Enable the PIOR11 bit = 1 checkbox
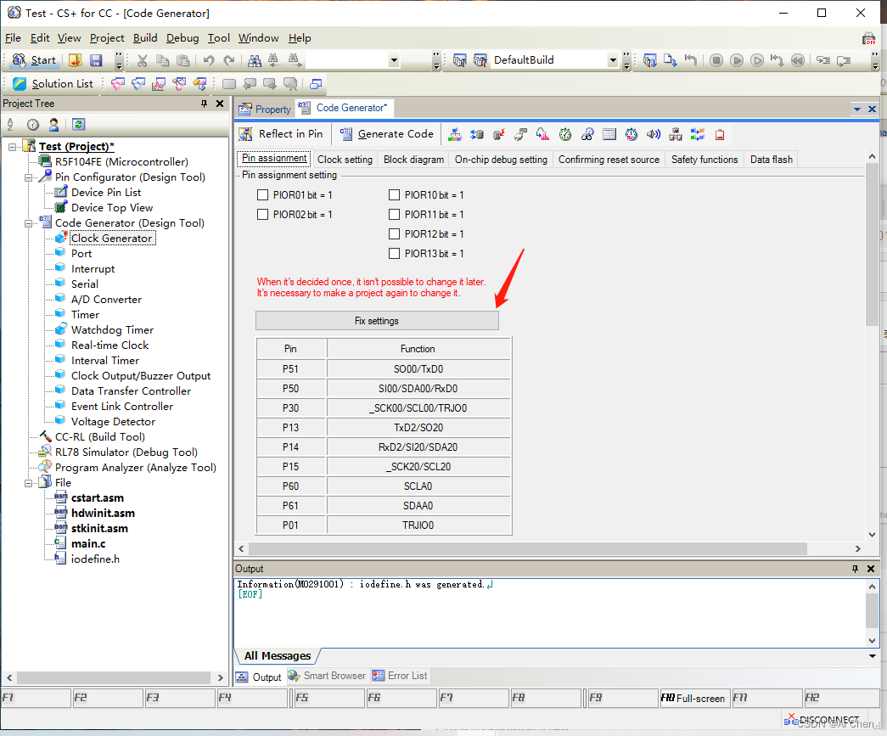The height and width of the screenshot is (736, 887). [395, 215]
